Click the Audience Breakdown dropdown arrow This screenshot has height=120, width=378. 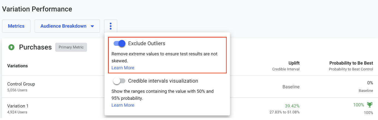pos(92,26)
